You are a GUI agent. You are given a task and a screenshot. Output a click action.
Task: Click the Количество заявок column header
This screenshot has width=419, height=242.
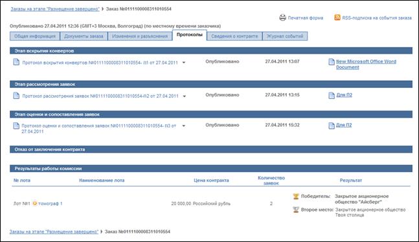[271, 181]
